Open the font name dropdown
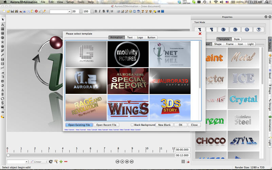 click(x=60, y=11)
